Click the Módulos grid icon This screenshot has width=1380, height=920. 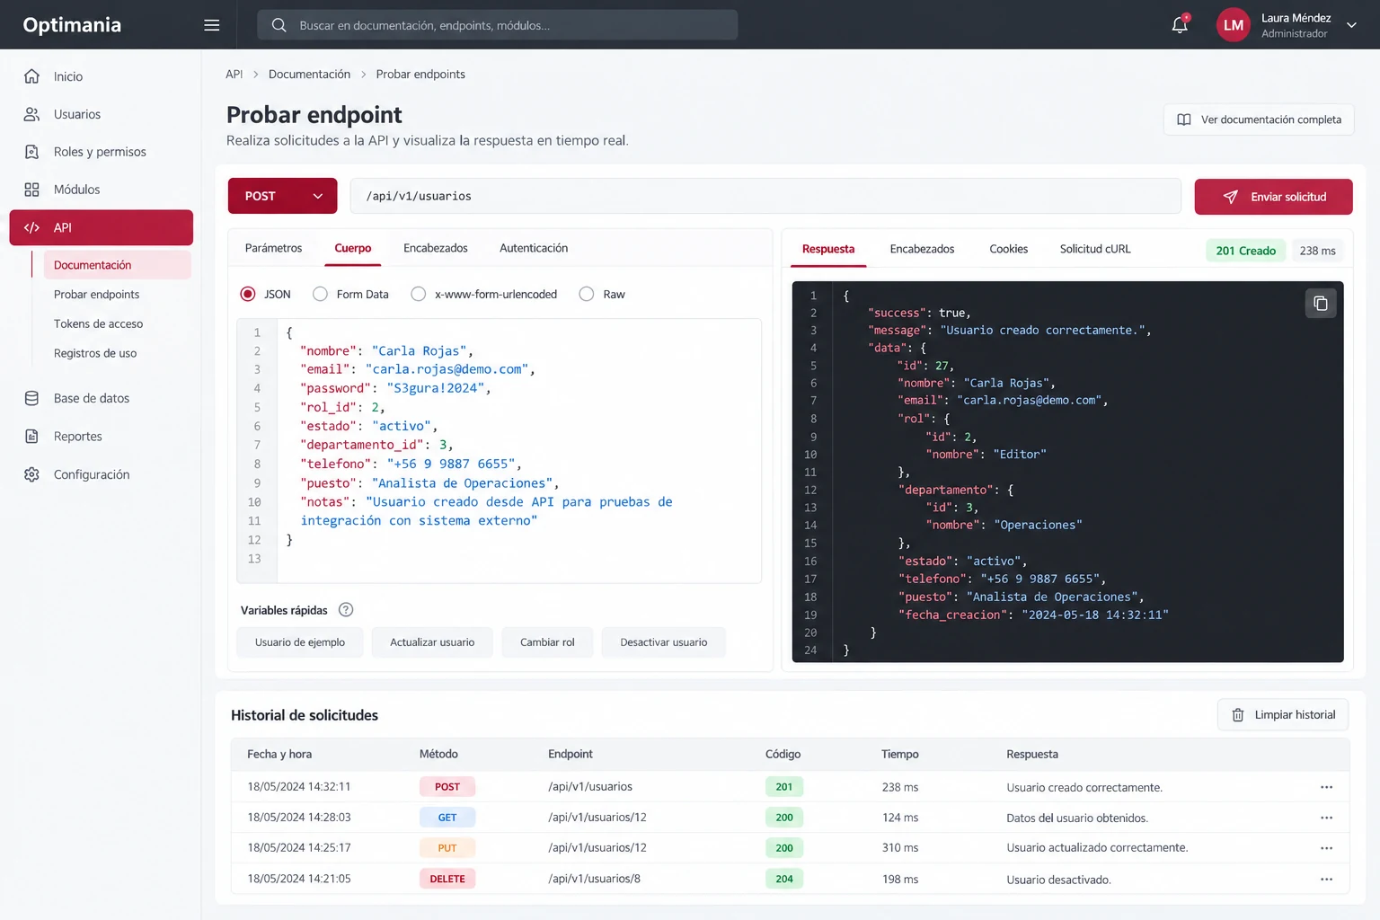pyautogui.click(x=31, y=190)
